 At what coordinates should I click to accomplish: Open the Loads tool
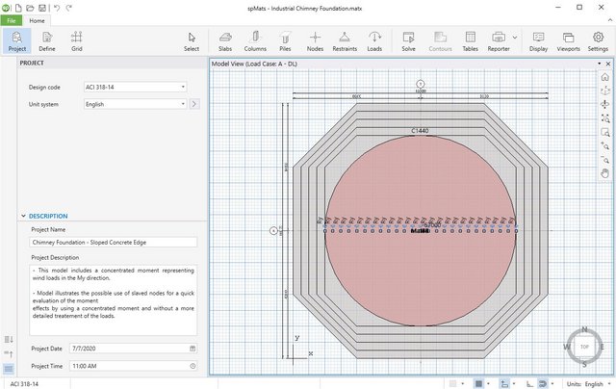[374, 41]
